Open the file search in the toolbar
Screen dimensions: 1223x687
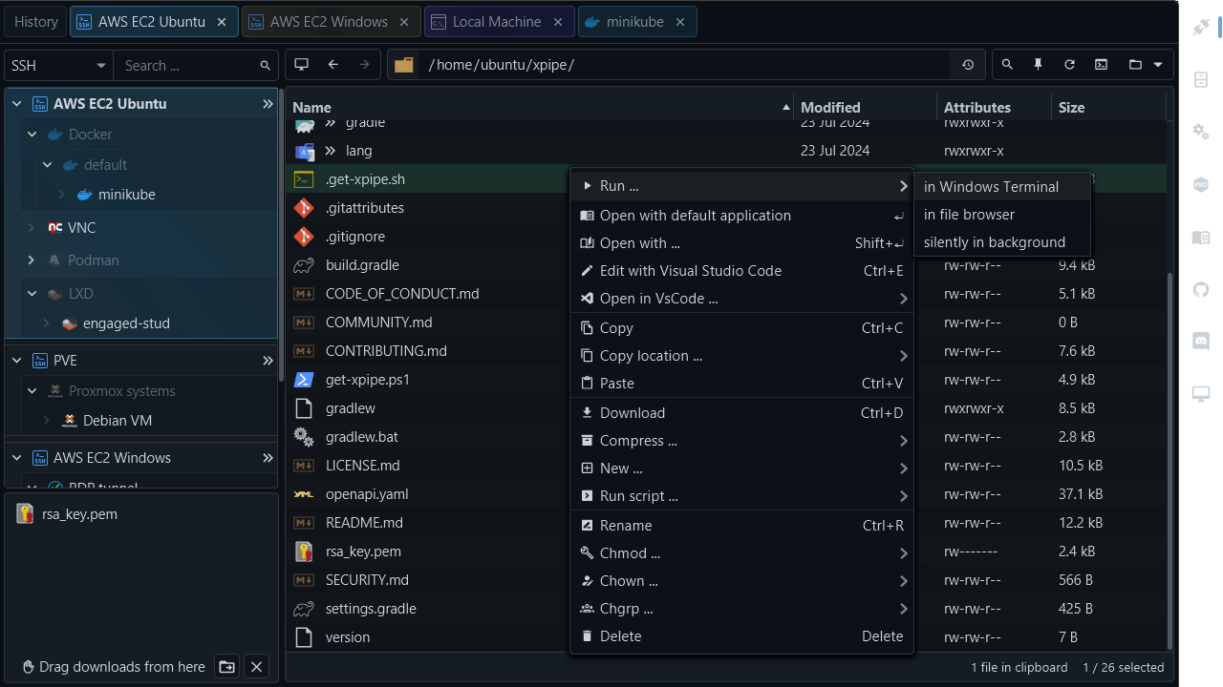click(1006, 64)
